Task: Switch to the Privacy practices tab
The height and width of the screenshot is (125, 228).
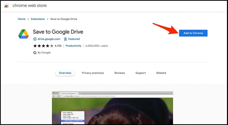Action: coord(93,73)
